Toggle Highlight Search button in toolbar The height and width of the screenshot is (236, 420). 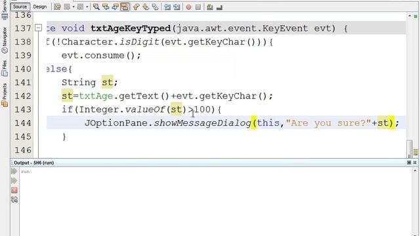click(125, 7)
